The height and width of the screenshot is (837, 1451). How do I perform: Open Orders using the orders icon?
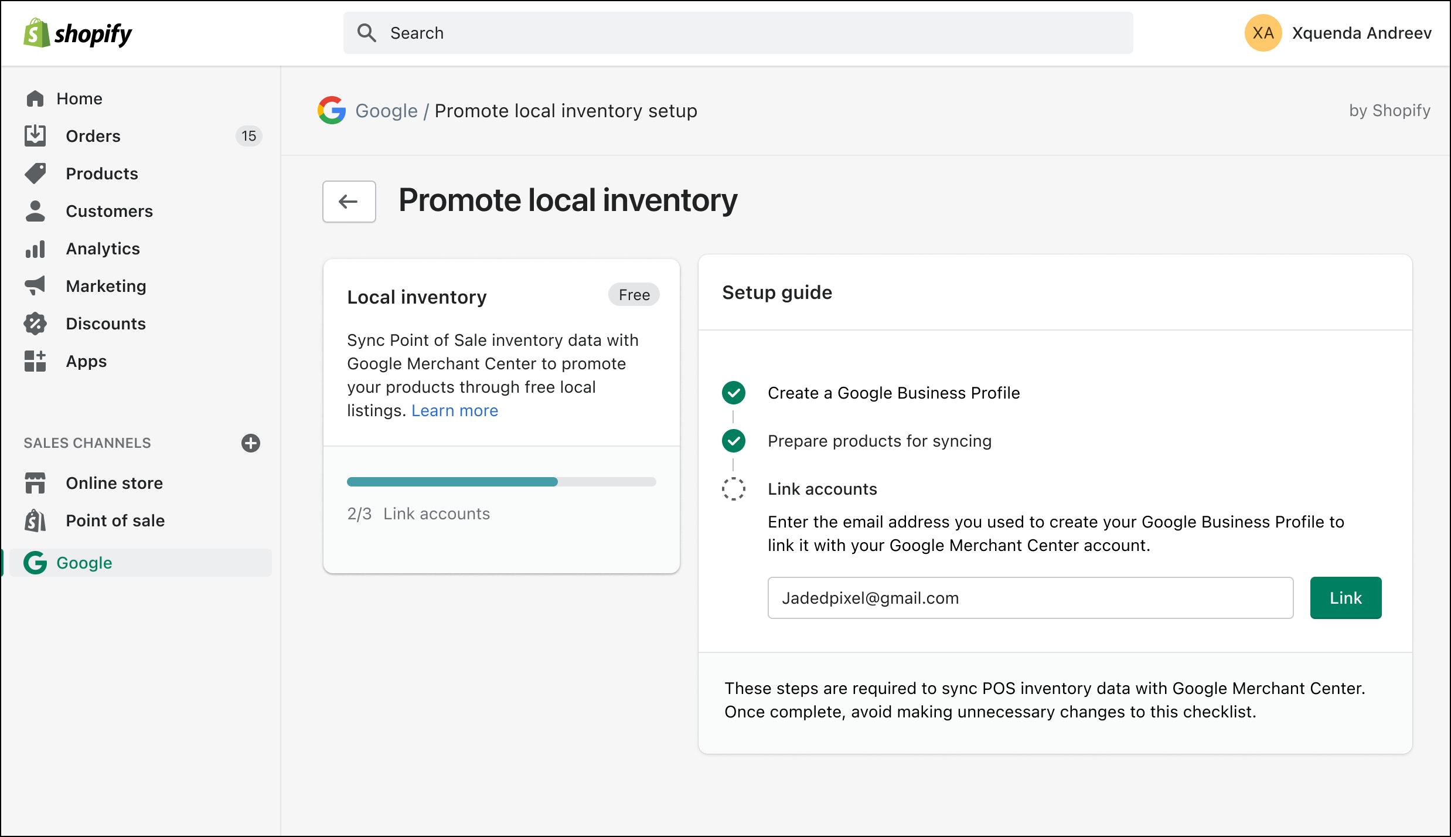coord(35,135)
